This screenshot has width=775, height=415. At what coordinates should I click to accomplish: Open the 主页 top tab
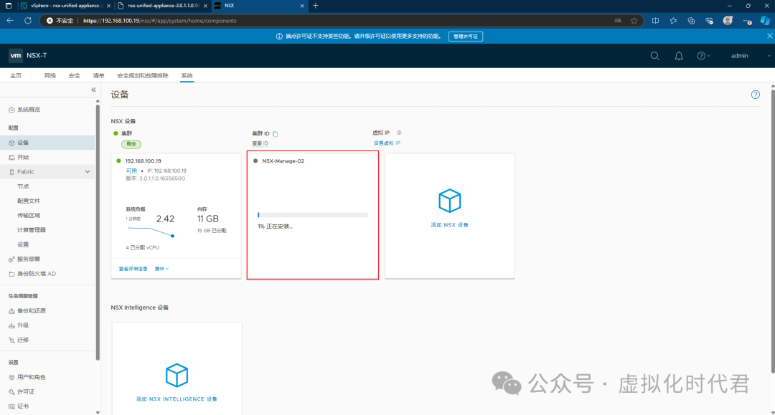16,75
